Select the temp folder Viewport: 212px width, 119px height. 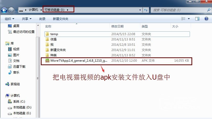pos(117,34)
